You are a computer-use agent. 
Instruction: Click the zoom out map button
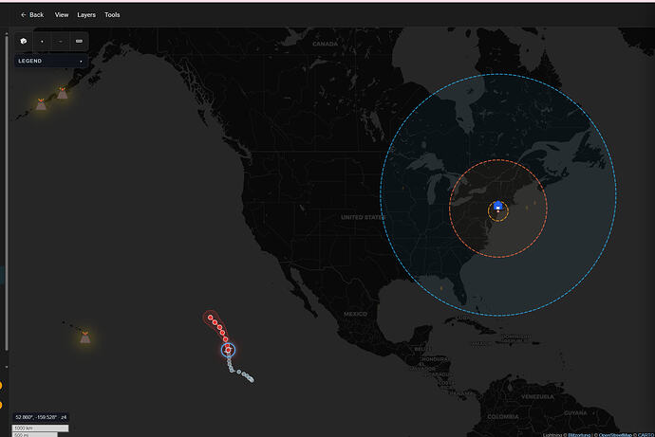(x=61, y=42)
